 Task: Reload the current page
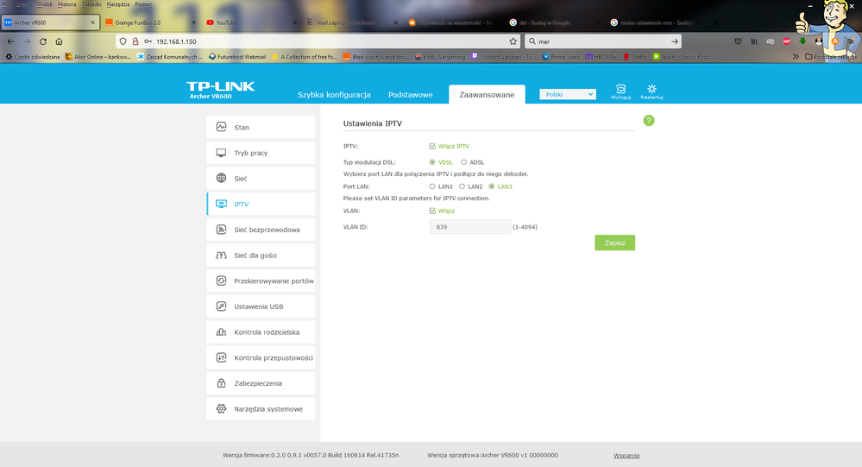pos(43,41)
